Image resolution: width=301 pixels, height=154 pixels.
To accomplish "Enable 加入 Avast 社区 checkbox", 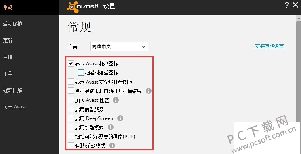I will coord(71,100).
